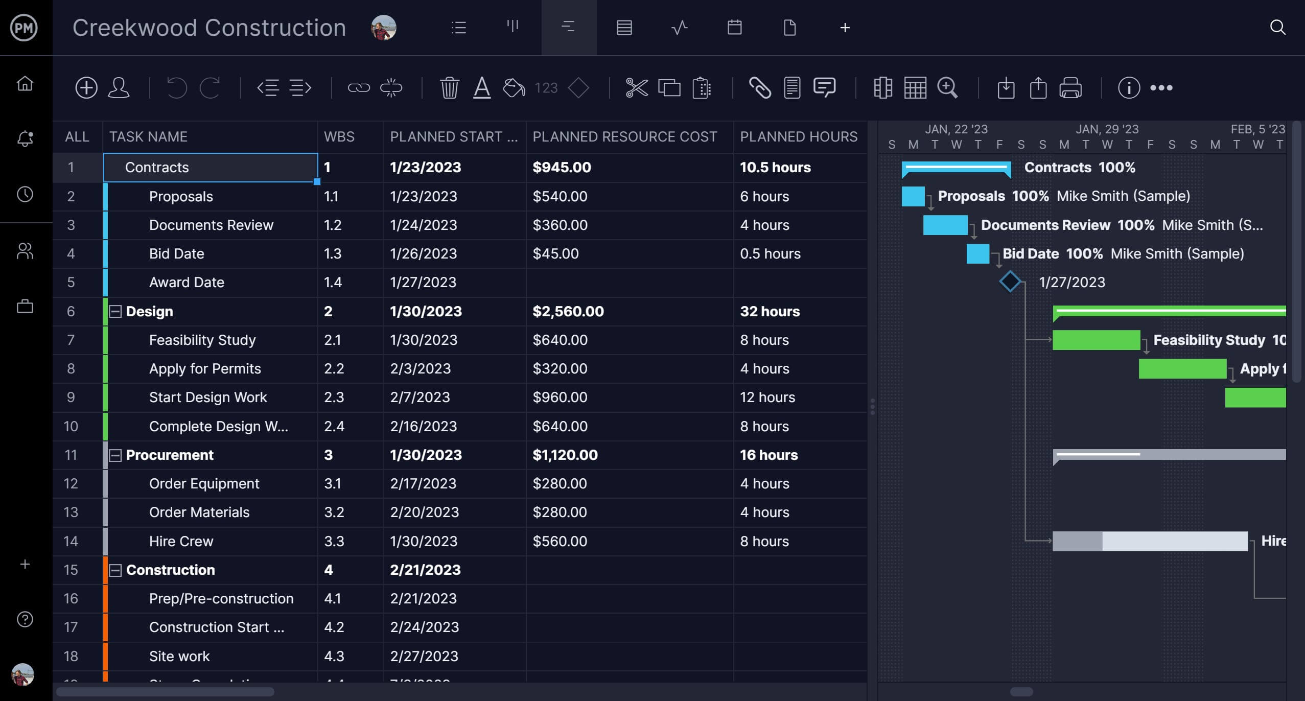Collapse the Construction phase row 15
This screenshot has height=701, width=1305.
[x=116, y=570]
